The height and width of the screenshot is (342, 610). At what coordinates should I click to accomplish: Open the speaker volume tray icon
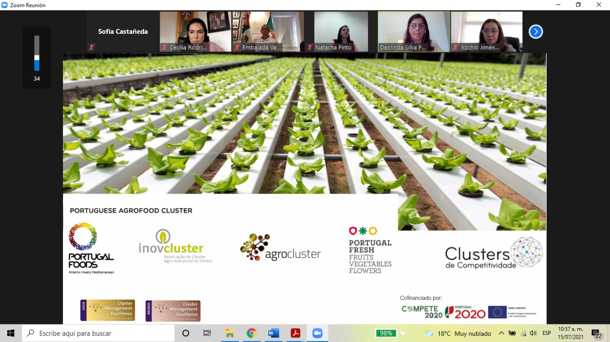pos(533,333)
